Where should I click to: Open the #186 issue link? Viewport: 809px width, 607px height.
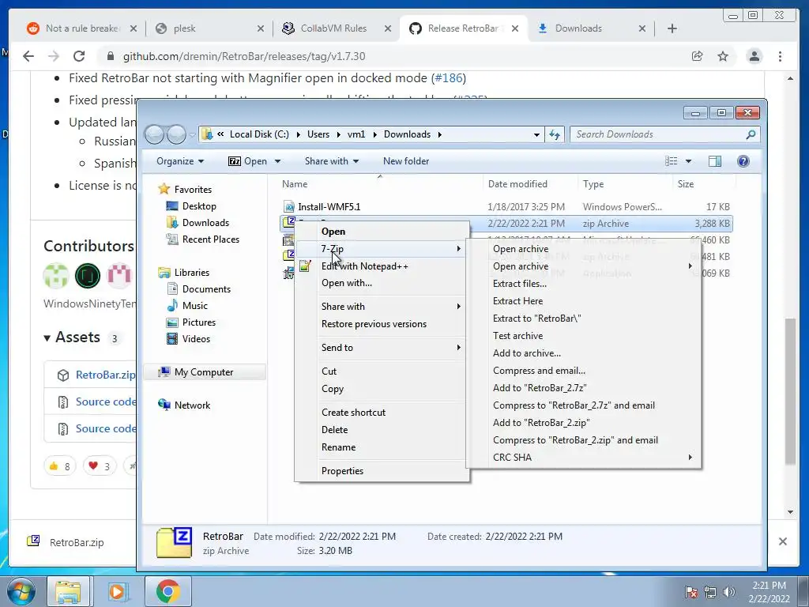click(449, 78)
